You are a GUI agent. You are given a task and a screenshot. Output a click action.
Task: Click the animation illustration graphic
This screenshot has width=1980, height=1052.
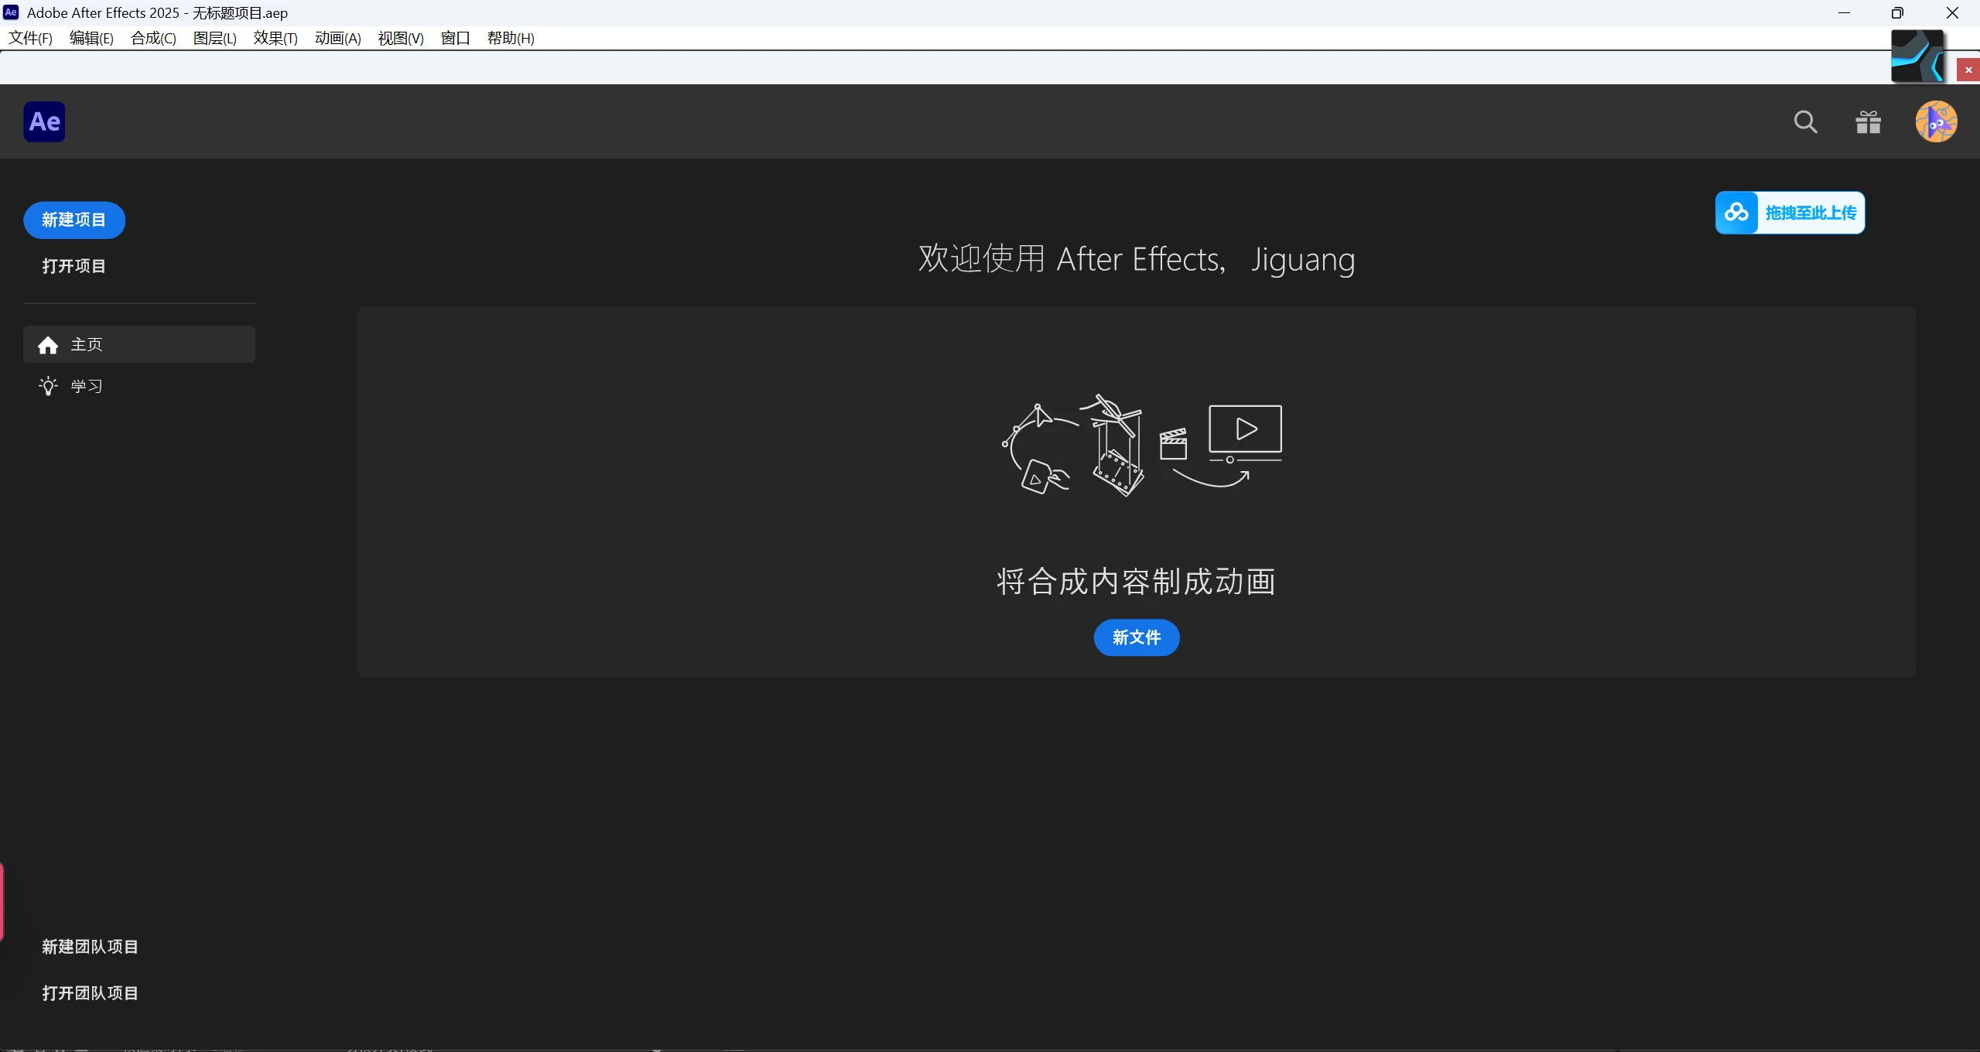[1141, 446]
